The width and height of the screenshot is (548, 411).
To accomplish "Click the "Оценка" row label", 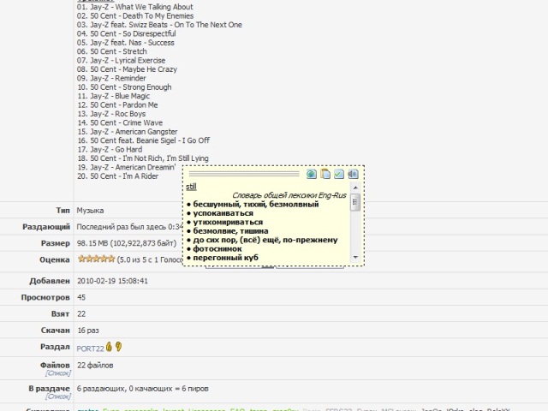I will (55, 259).
